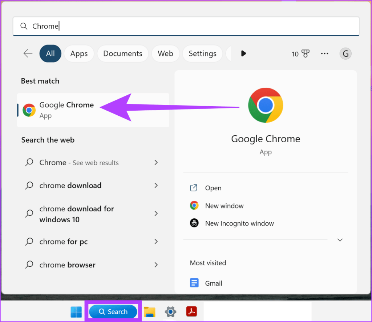Viewport: 372px width, 322px height.
Task: Click the search magnifier inside the search box
Action: (23, 26)
